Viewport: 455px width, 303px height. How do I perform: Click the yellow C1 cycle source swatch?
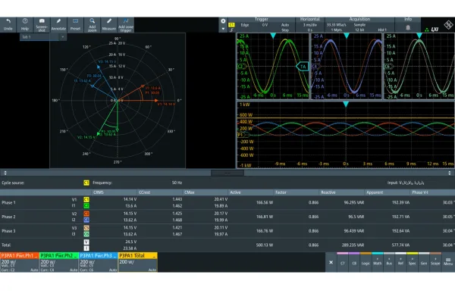coord(86,183)
